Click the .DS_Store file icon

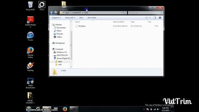point(76,26)
